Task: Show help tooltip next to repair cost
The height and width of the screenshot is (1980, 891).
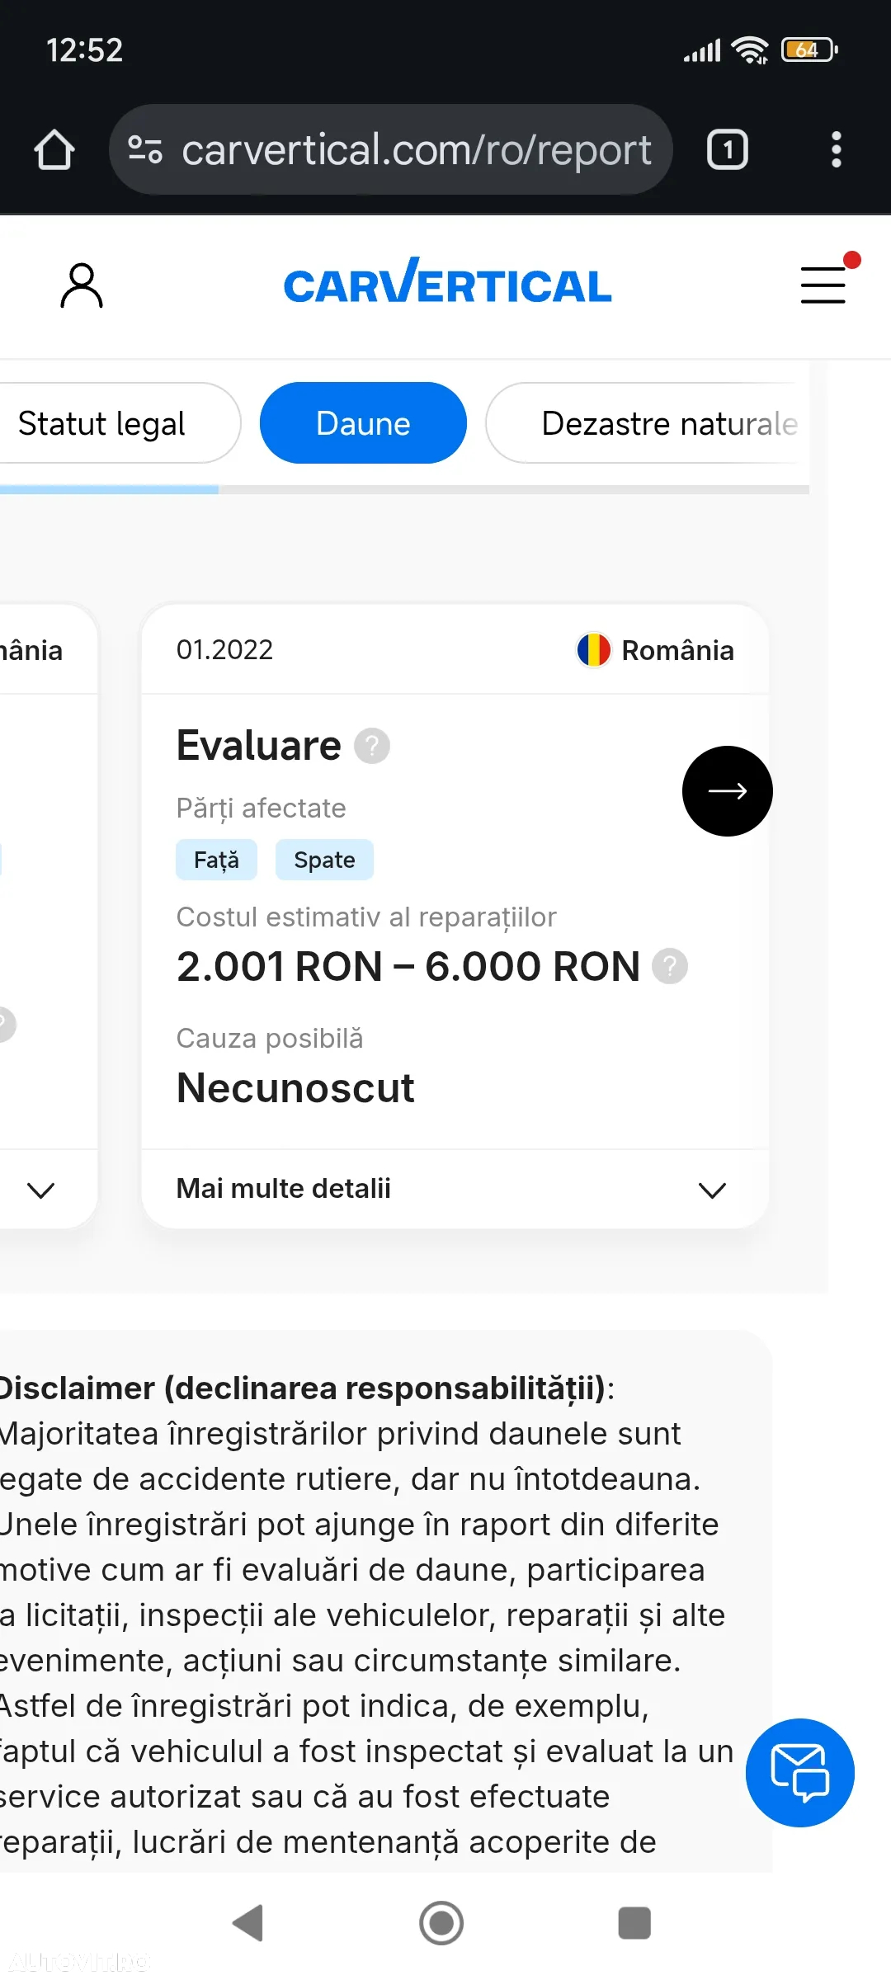Action: point(670,966)
